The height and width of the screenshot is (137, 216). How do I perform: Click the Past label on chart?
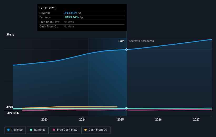(x=121, y=41)
